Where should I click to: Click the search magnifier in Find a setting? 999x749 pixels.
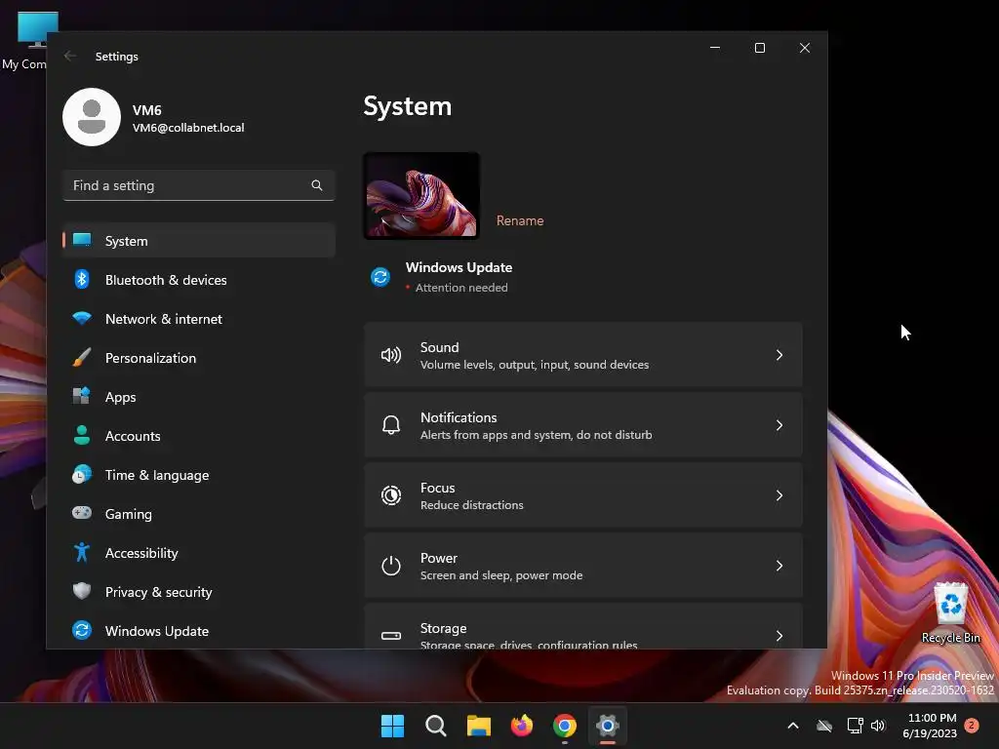click(x=317, y=185)
